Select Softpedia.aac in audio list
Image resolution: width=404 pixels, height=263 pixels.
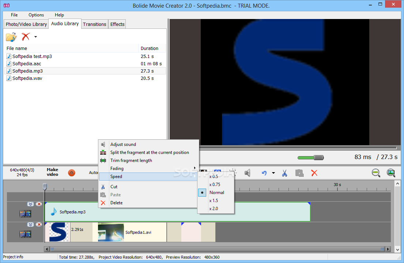pos(85,63)
